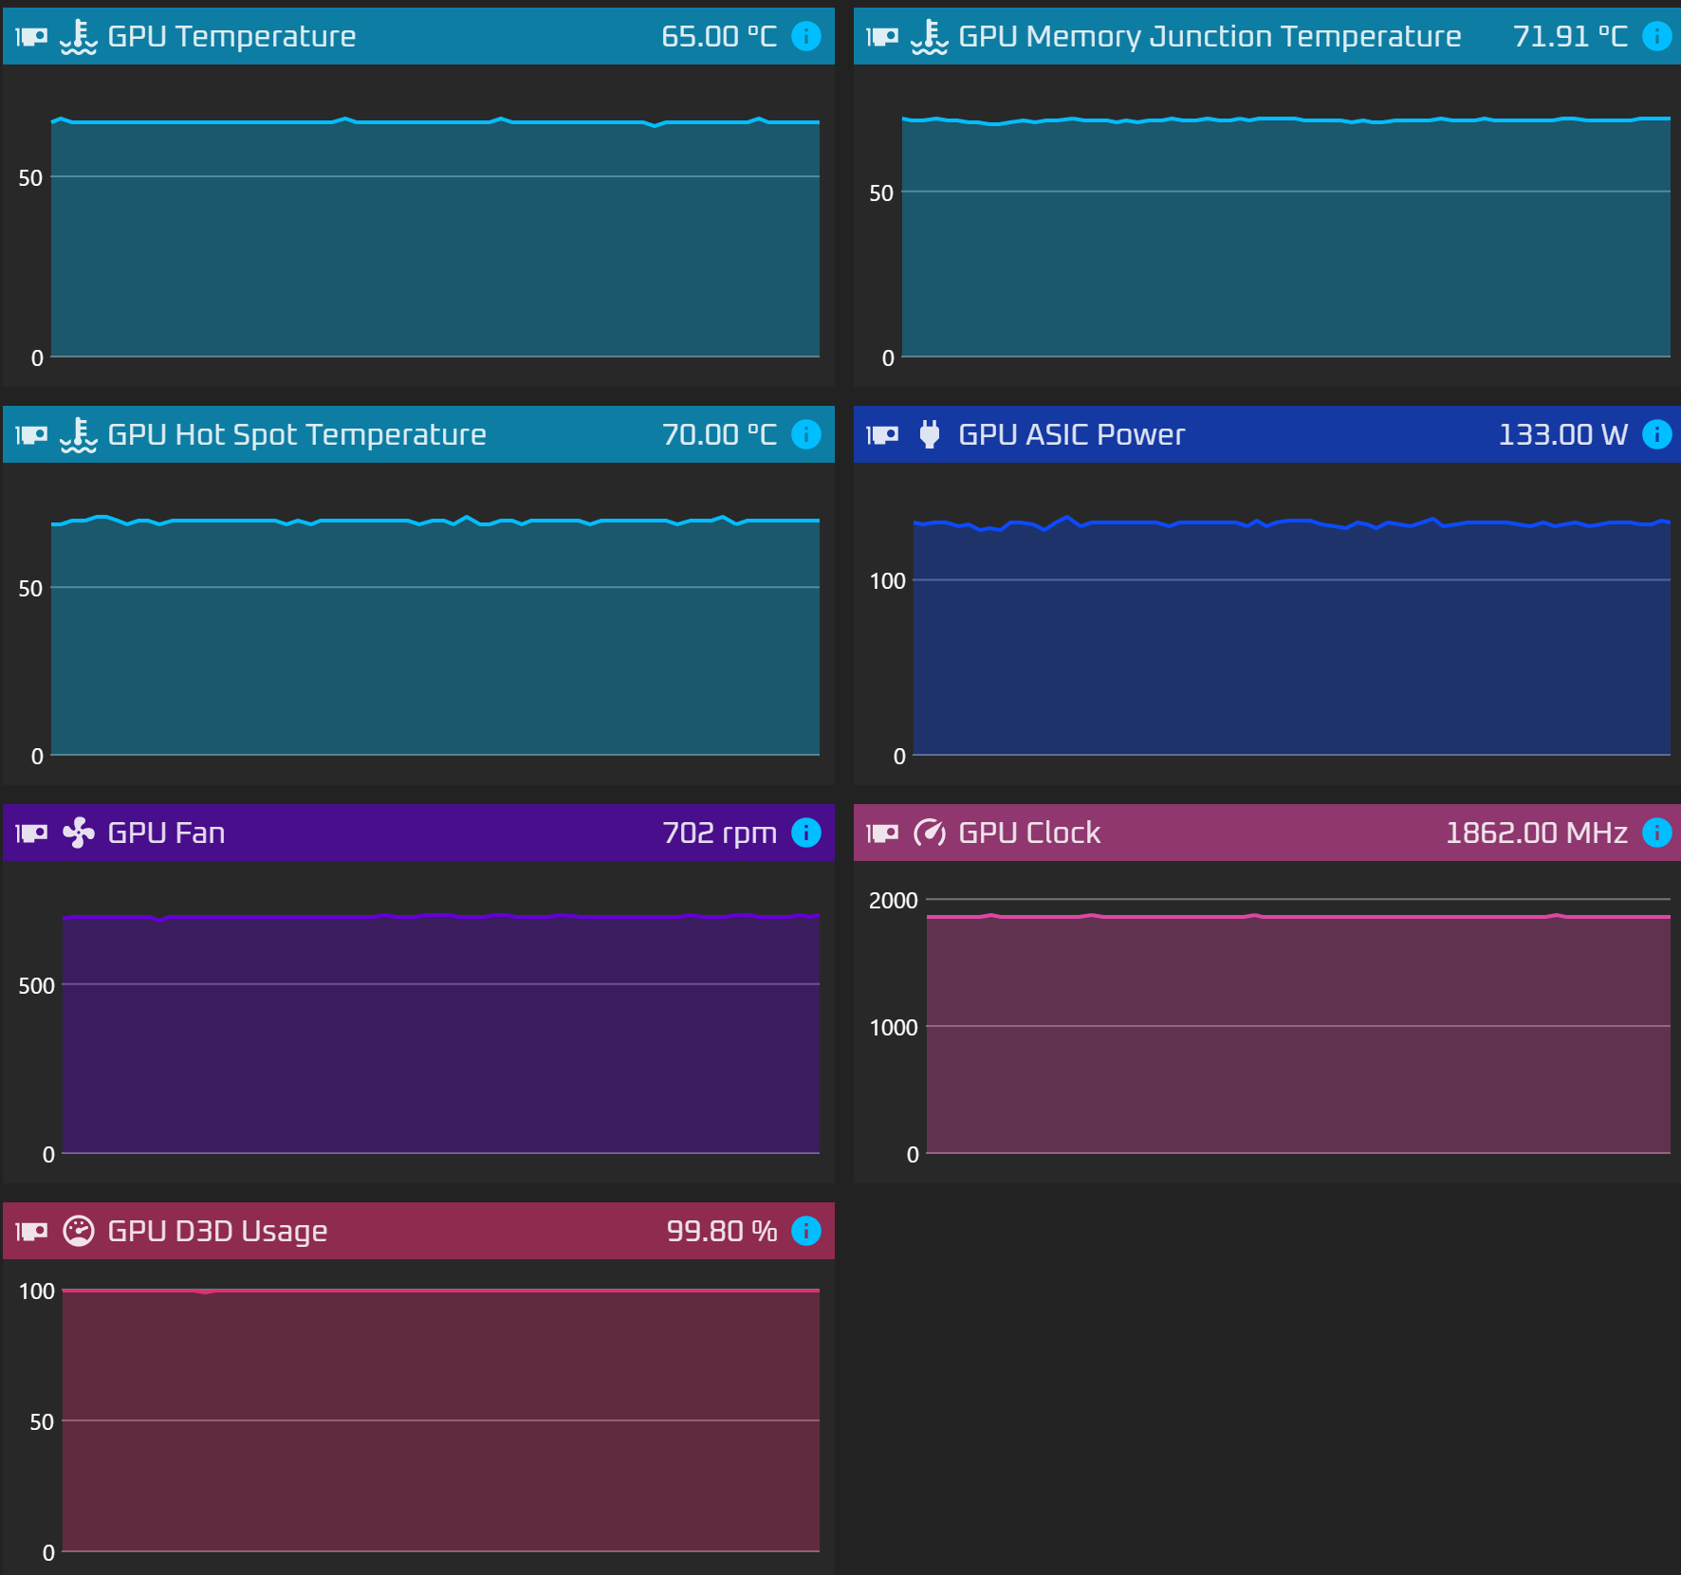Screen dimensions: 1681x1575
Task: Click the GPU Hot Spot Temperature info icon
Action: pos(805,434)
